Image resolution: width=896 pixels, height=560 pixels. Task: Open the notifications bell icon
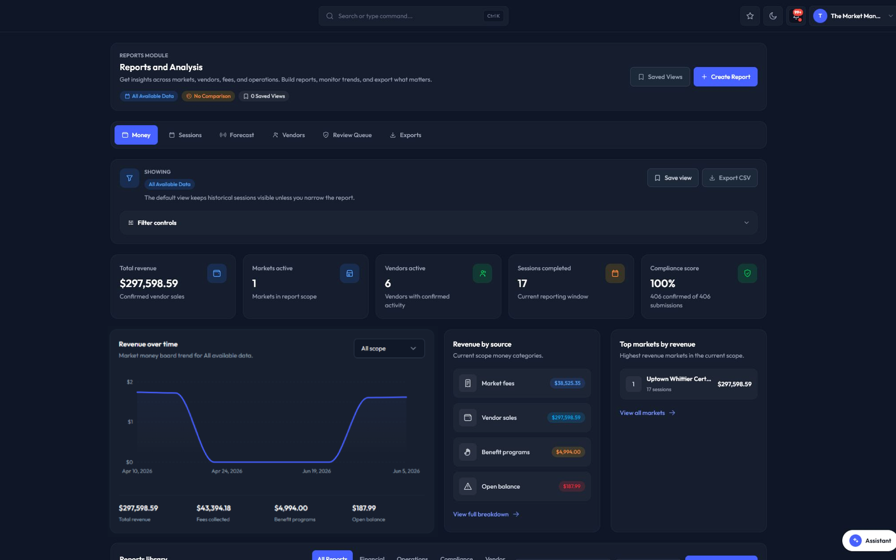pyautogui.click(x=796, y=16)
